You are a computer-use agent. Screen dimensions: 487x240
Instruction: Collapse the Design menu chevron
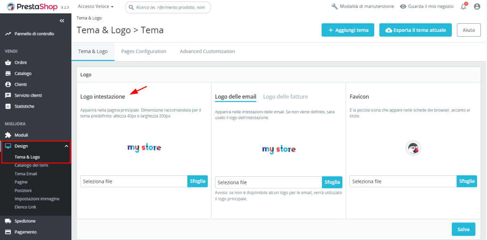(66, 146)
